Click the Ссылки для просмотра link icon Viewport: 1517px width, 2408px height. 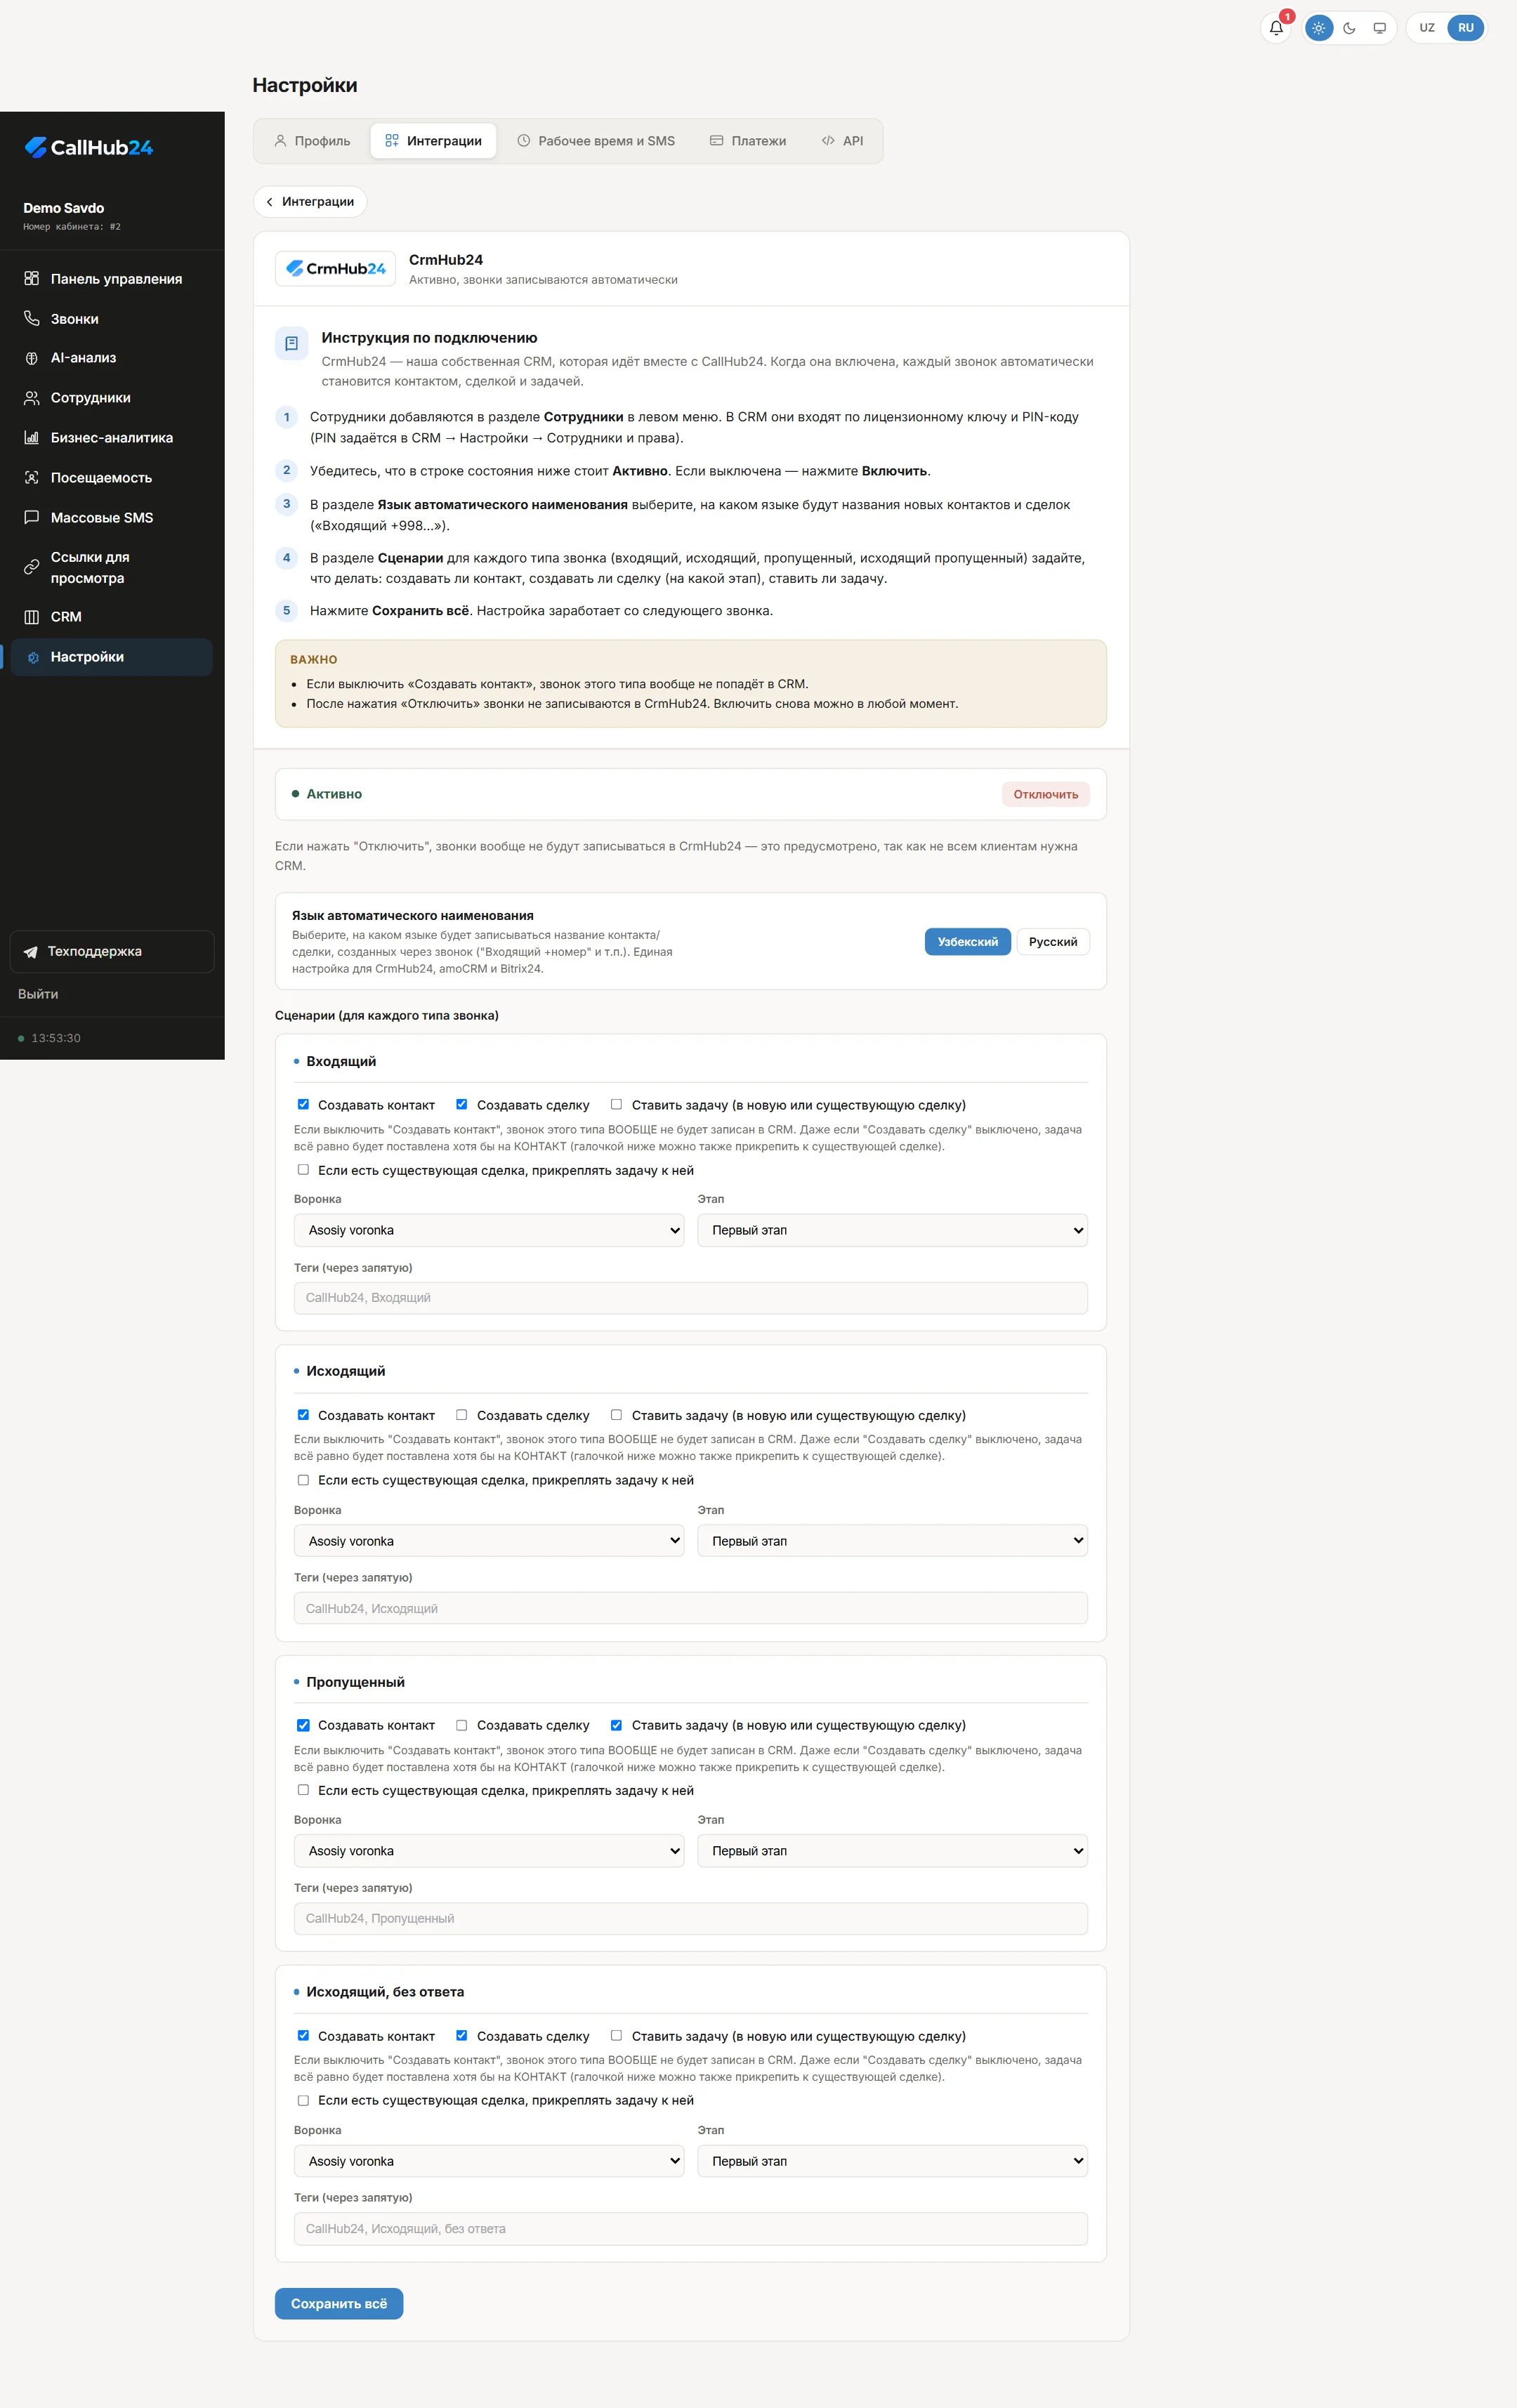point(32,567)
